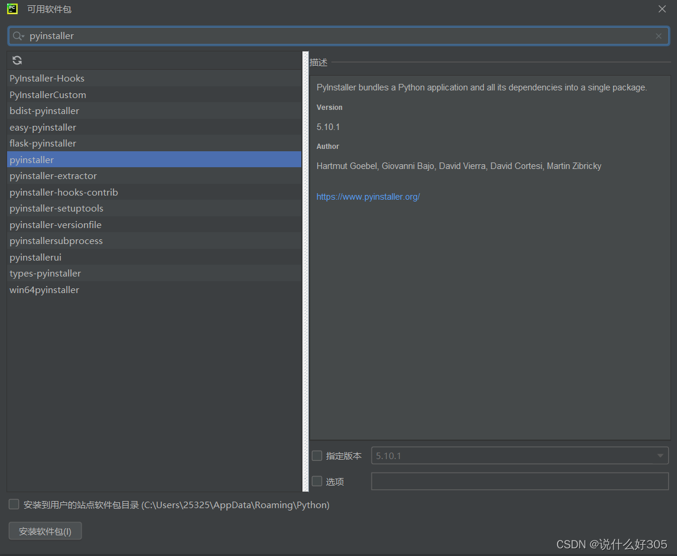677x556 pixels.
Task: Select the PyInstaller-Hooks package
Action: 47,78
